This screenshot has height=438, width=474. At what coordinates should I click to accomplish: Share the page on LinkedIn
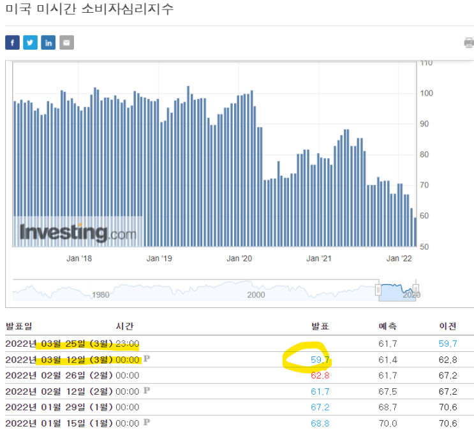click(48, 43)
